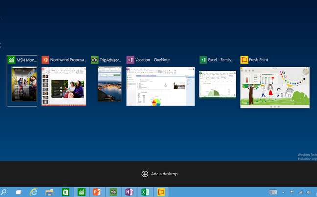
Task: Click the Fresh Paint icon beside its title
Action: coord(244,60)
